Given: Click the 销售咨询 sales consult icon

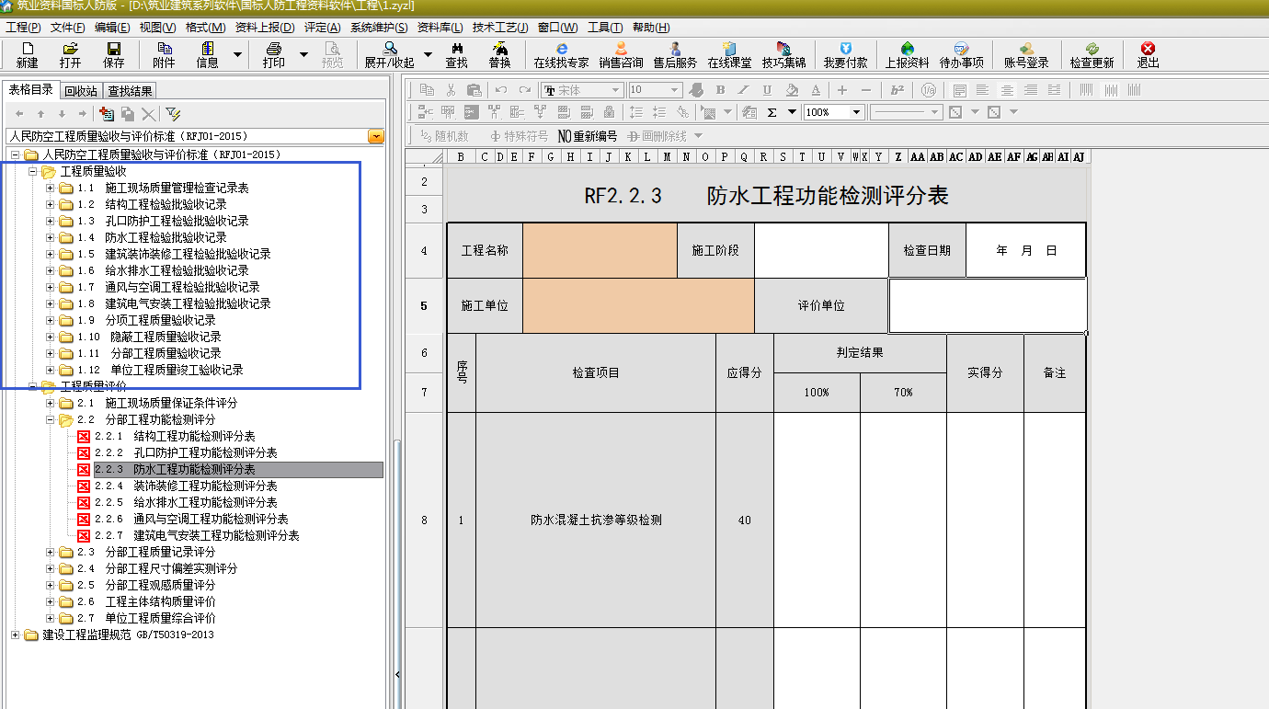Looking at the screenshot, I should (x=622, y=55).
